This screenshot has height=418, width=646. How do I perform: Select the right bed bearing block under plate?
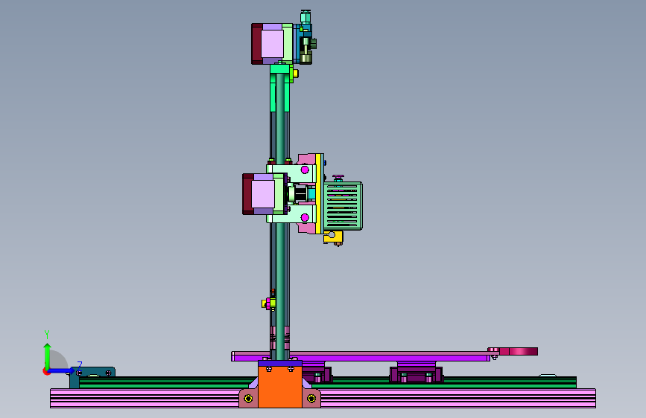click(x=416, y=373)
